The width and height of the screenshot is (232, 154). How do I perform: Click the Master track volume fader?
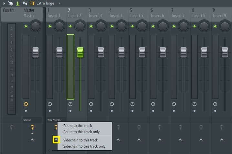[36, 53]
